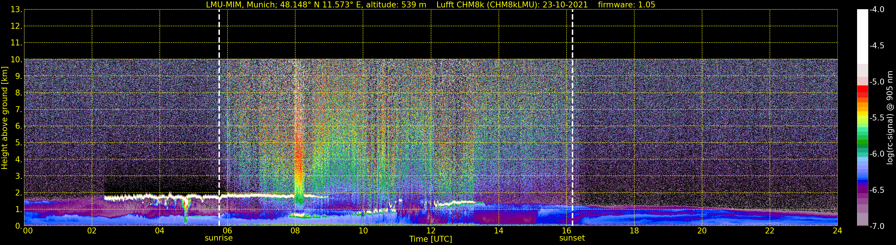This screenshot has width=896, height=245.
Task: Click the height axis tick label '12.'
Action: pyautogui.click(x=16, y=26)
